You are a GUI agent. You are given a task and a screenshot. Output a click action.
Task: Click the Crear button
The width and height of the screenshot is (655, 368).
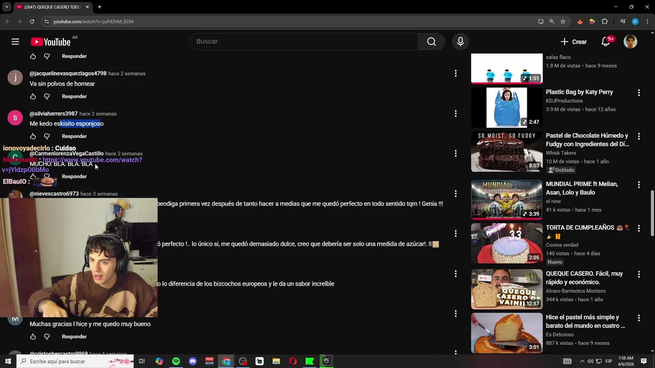click(574, 42)
